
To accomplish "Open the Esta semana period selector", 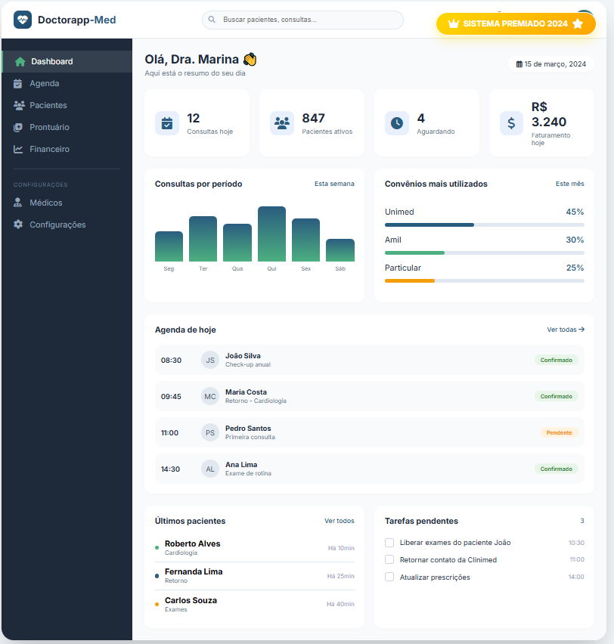I will (x=334, y=184).
